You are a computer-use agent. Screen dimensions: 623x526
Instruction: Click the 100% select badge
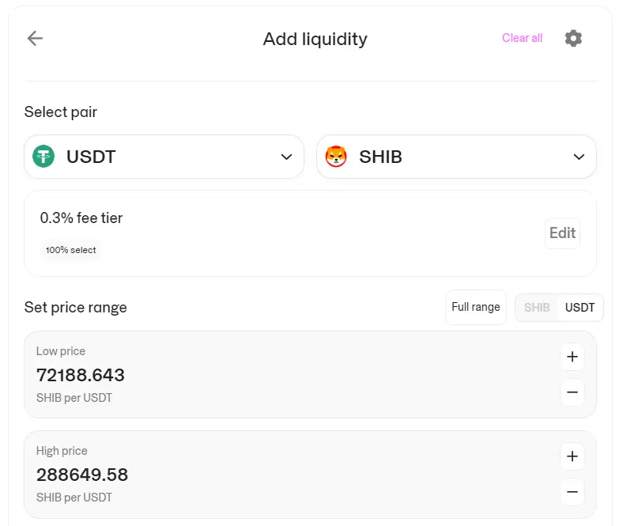70,250
